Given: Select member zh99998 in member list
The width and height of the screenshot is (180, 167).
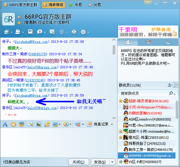Looking at the screenshot, I should pyautogui.click(x=147, y=155).
